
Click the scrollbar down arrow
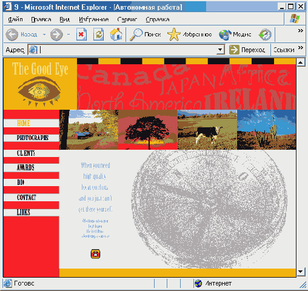click(x=301, y=272)
